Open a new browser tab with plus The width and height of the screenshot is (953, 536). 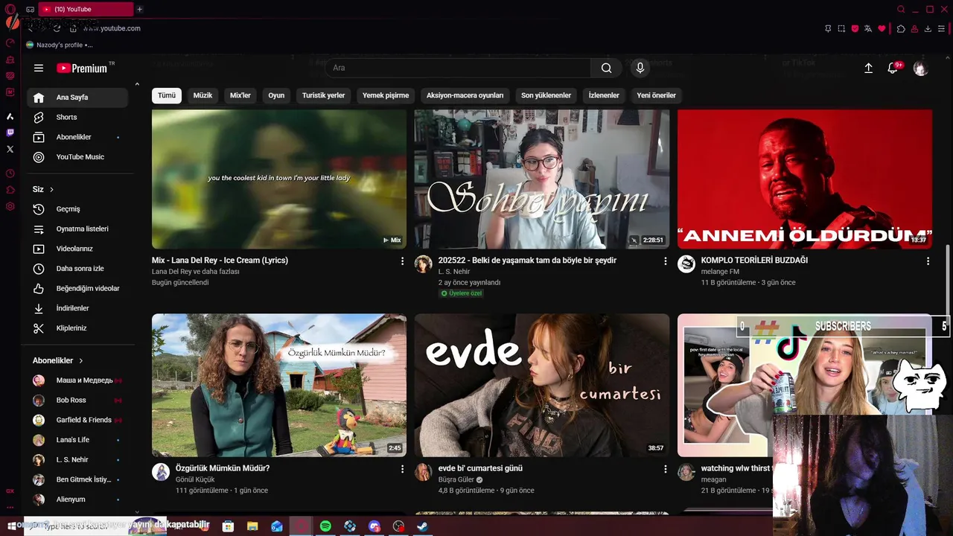click(139, 10)
